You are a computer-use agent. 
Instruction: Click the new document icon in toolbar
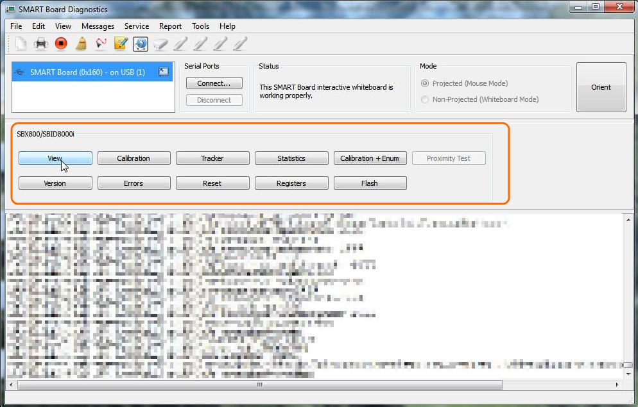(21, 44)
